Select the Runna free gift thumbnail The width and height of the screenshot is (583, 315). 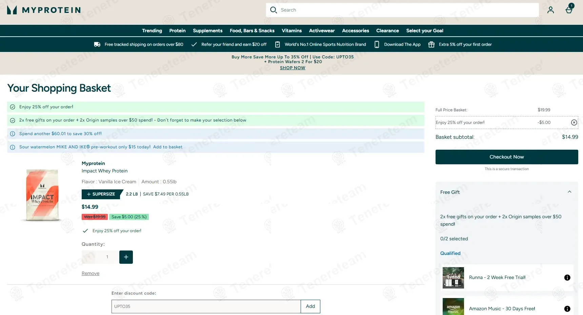453,278
